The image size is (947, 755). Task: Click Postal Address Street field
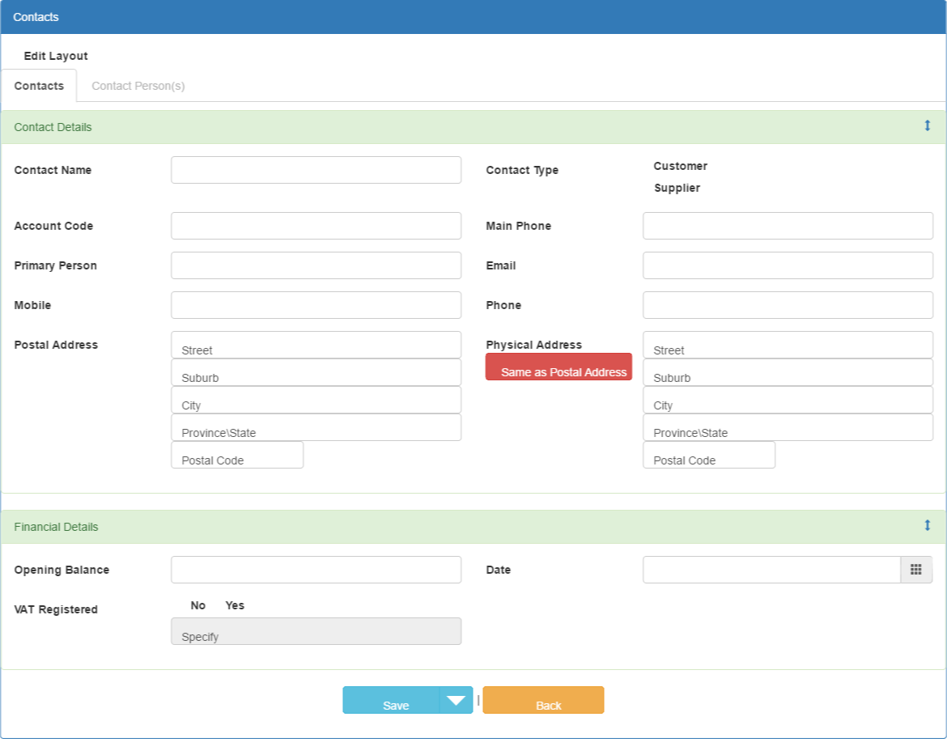pos(316,345)
